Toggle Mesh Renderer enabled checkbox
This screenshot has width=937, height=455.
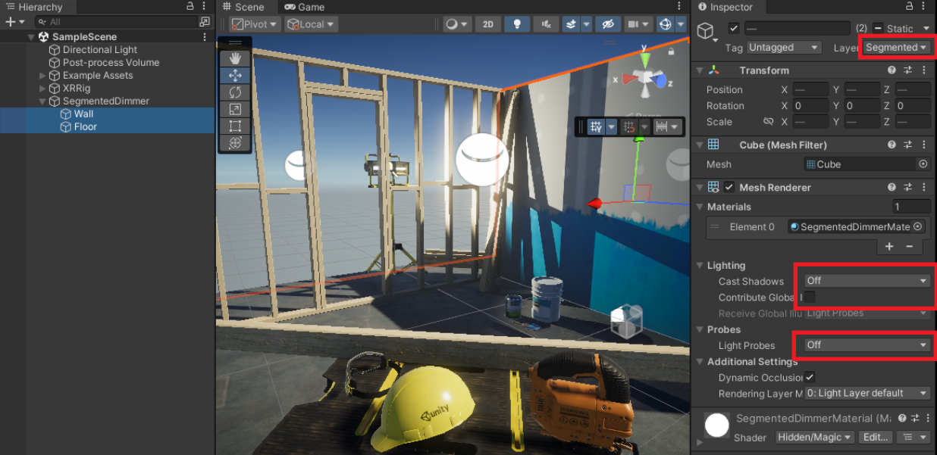(x=729, y=187)
